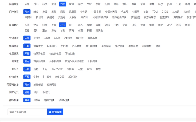
Task: Select 不包收录 indexing option
Action: tap(70, 54)
